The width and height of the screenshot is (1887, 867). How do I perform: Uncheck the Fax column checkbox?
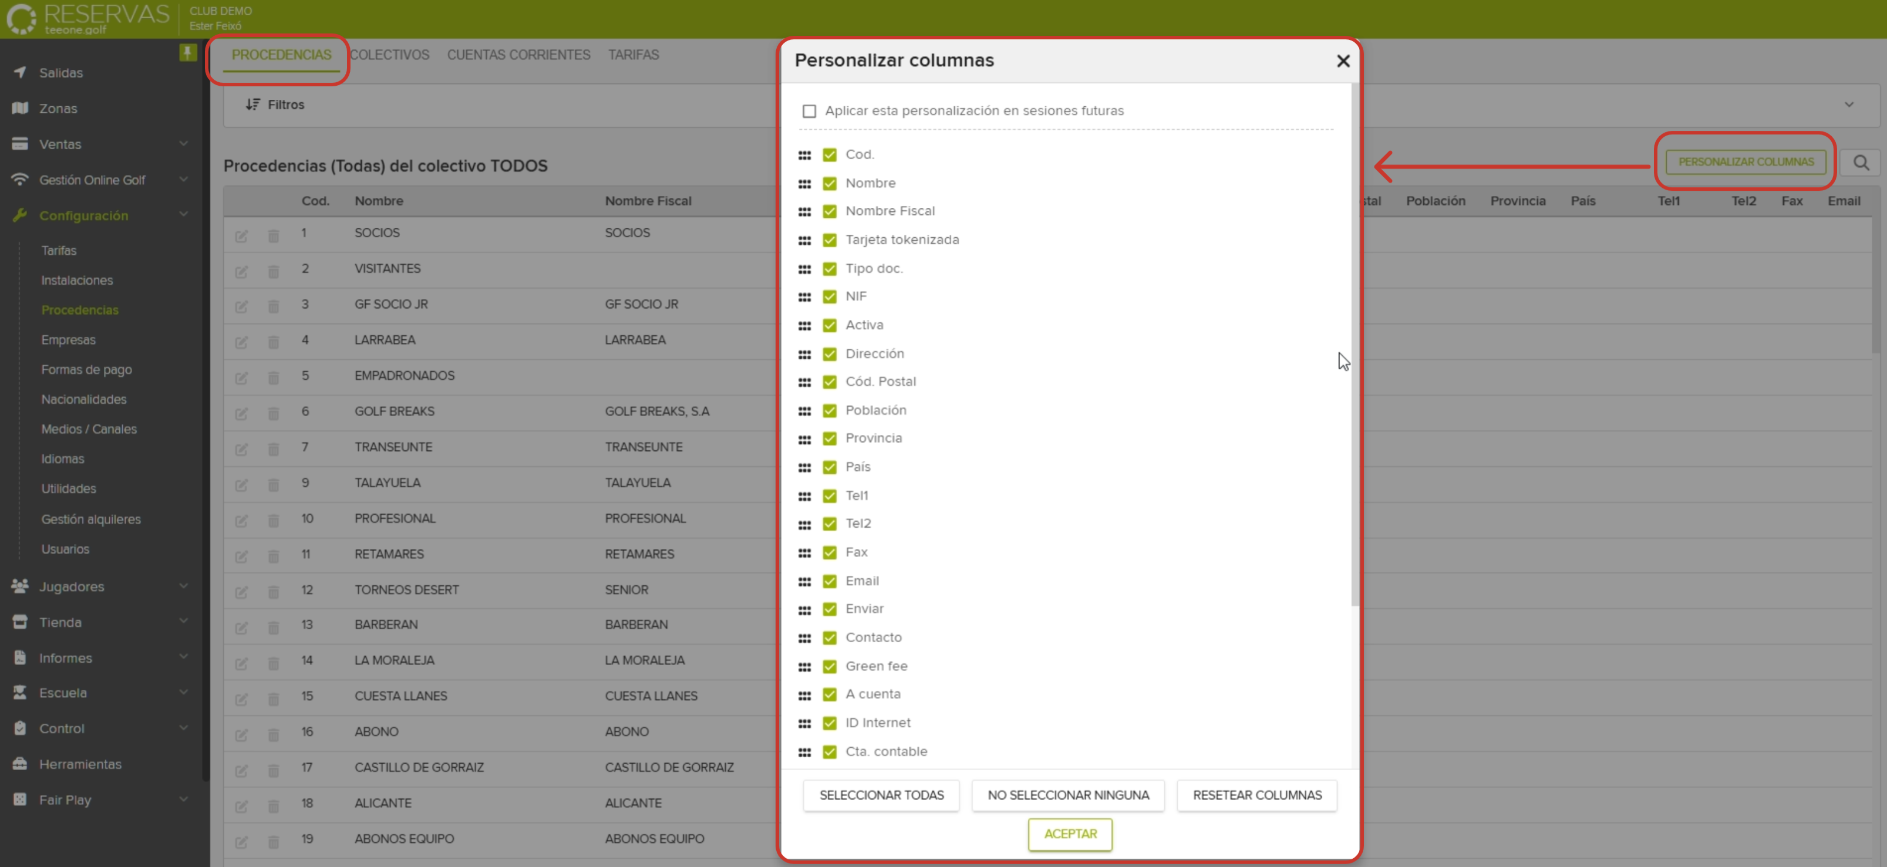coord(829,553)
